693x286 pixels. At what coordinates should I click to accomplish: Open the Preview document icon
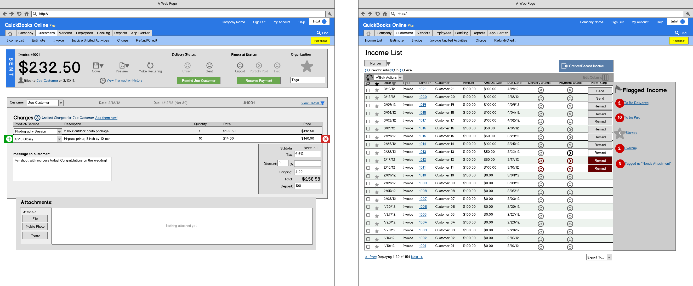pyautogui.click(x=122, y=65)
